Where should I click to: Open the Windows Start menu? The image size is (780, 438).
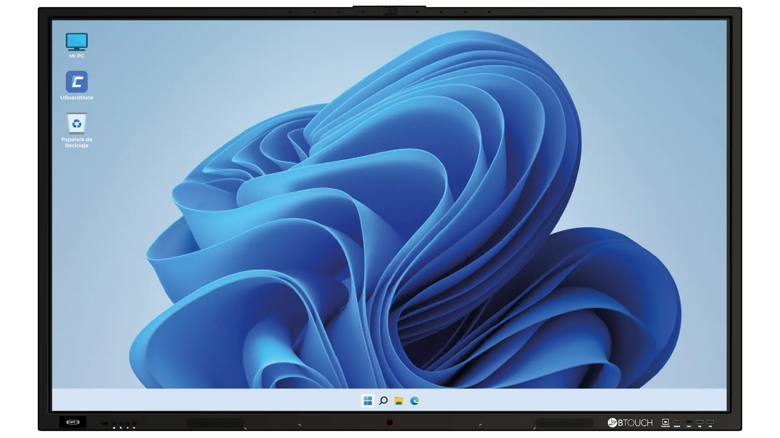(x=368, y=401)
